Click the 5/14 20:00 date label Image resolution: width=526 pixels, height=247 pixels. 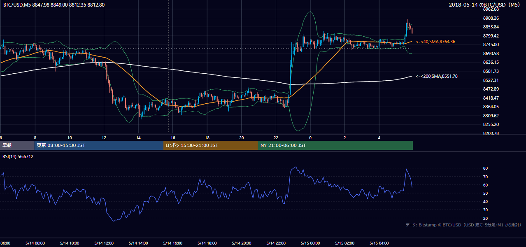pyautogui.click(x=242, y=243)
